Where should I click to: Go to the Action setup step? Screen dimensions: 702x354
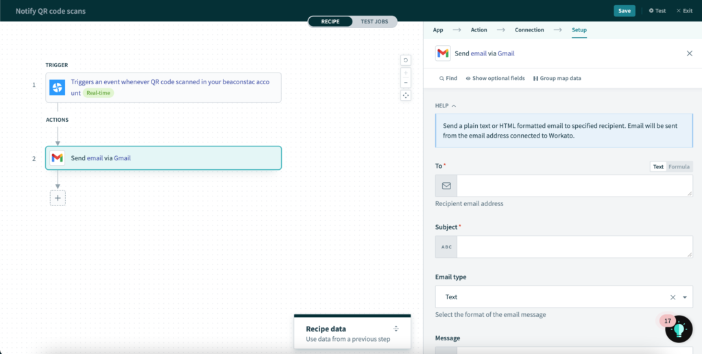pos(479,30)
